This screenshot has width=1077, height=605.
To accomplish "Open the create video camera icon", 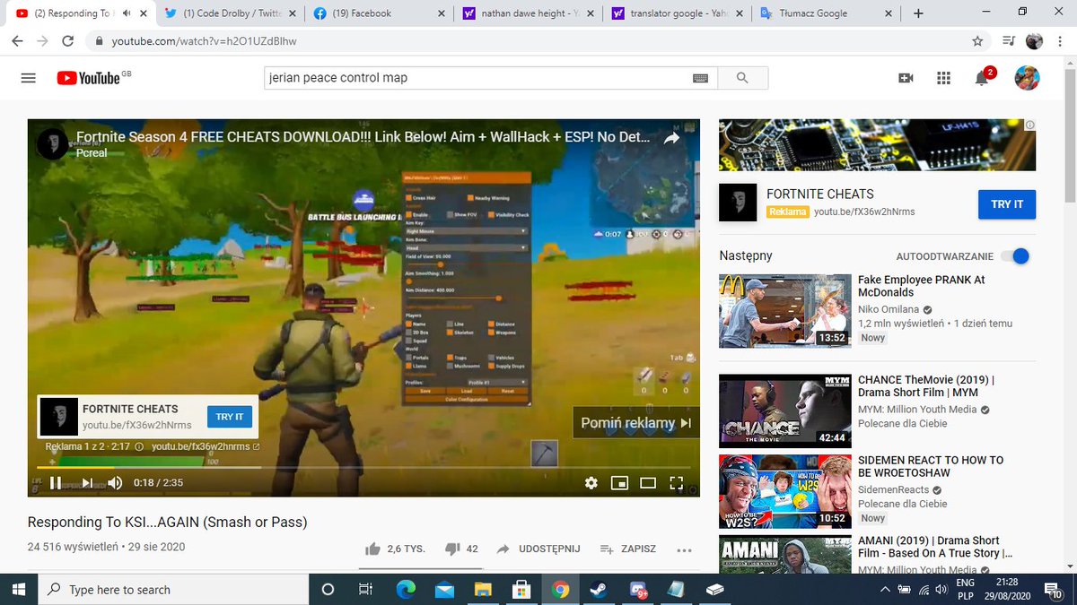I will pyautogui.click(x=906, y=78).
